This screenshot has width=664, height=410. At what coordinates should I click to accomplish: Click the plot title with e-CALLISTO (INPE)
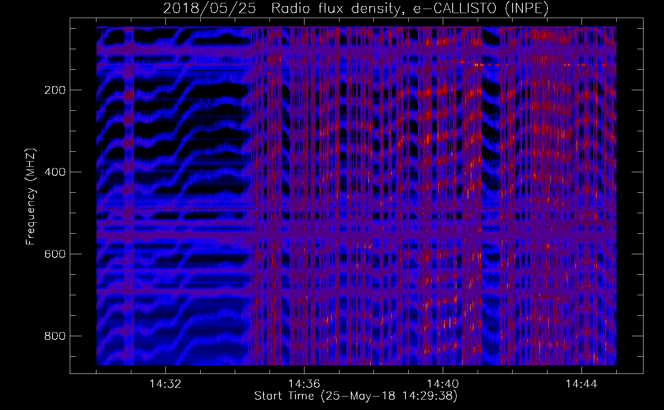coord(356,8)
